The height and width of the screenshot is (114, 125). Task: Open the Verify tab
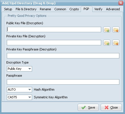click(98, 9)
